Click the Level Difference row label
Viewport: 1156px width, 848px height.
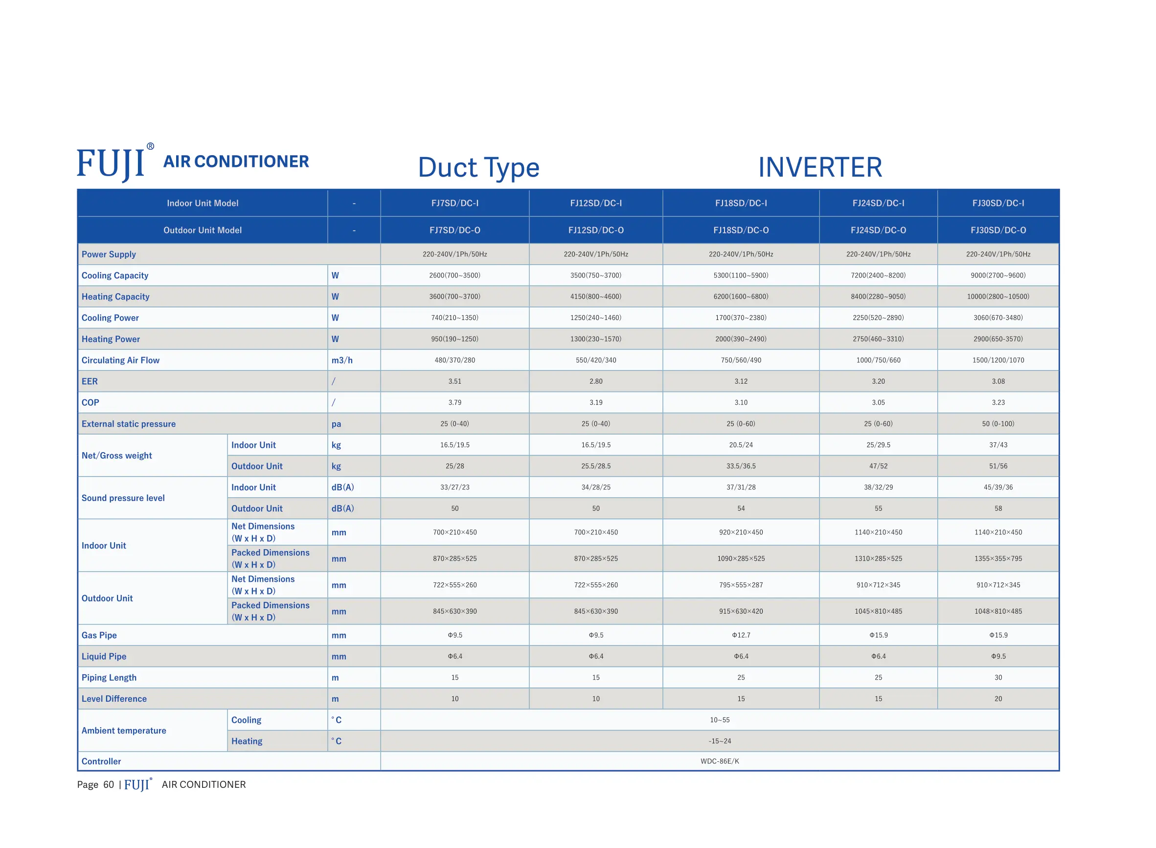(114, 699)
